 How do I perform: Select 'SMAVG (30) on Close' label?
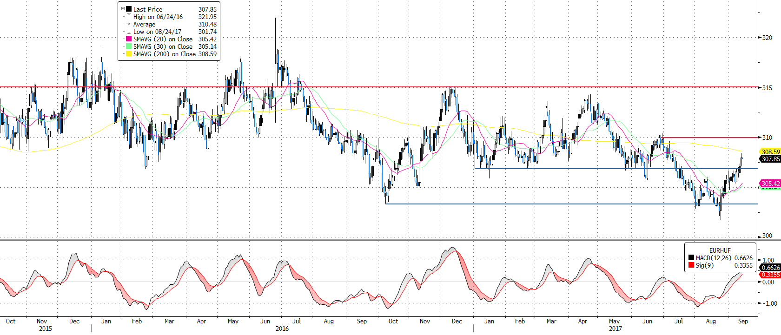[x=163, y=46]
